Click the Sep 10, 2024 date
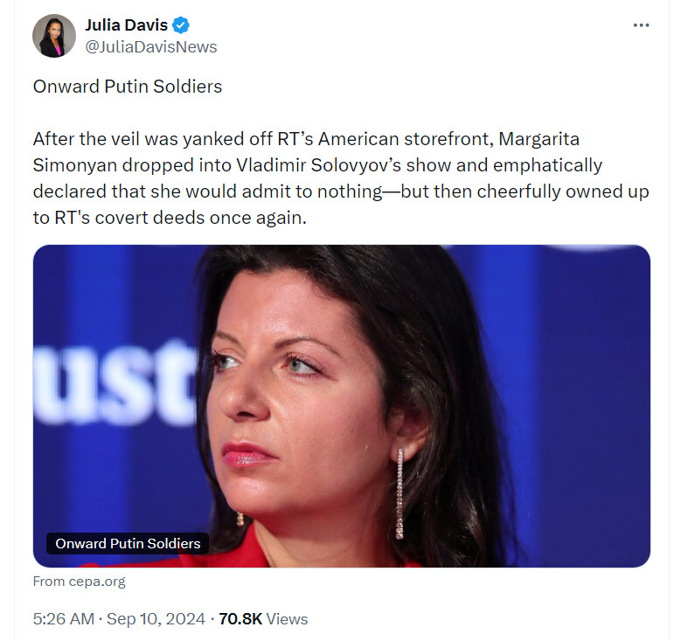674x641 pixels. pos(156,619)
